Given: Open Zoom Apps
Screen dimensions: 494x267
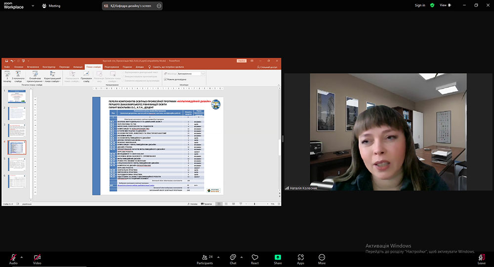Looking at the screenshot, I should (300, 259).
